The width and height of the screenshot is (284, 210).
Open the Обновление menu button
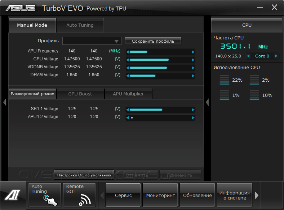[x=198, y=195]
